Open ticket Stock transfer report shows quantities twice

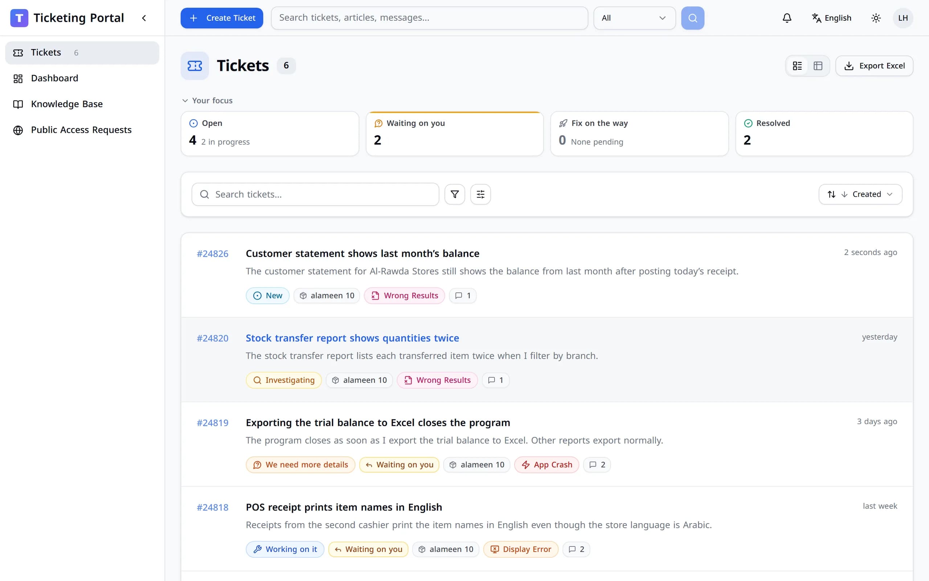pyautogui.click(x=352, y=338)
